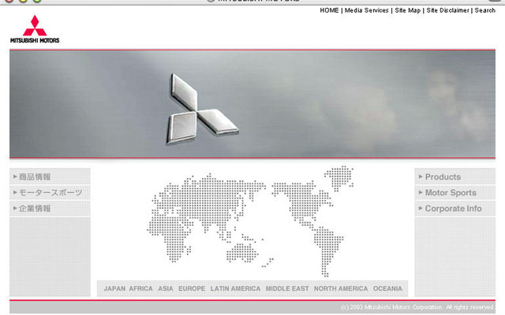This screenshot has height=315, width=505.
Task: View the Site Disclaimer
Action: pyautogui.click(x=447, y=10)
